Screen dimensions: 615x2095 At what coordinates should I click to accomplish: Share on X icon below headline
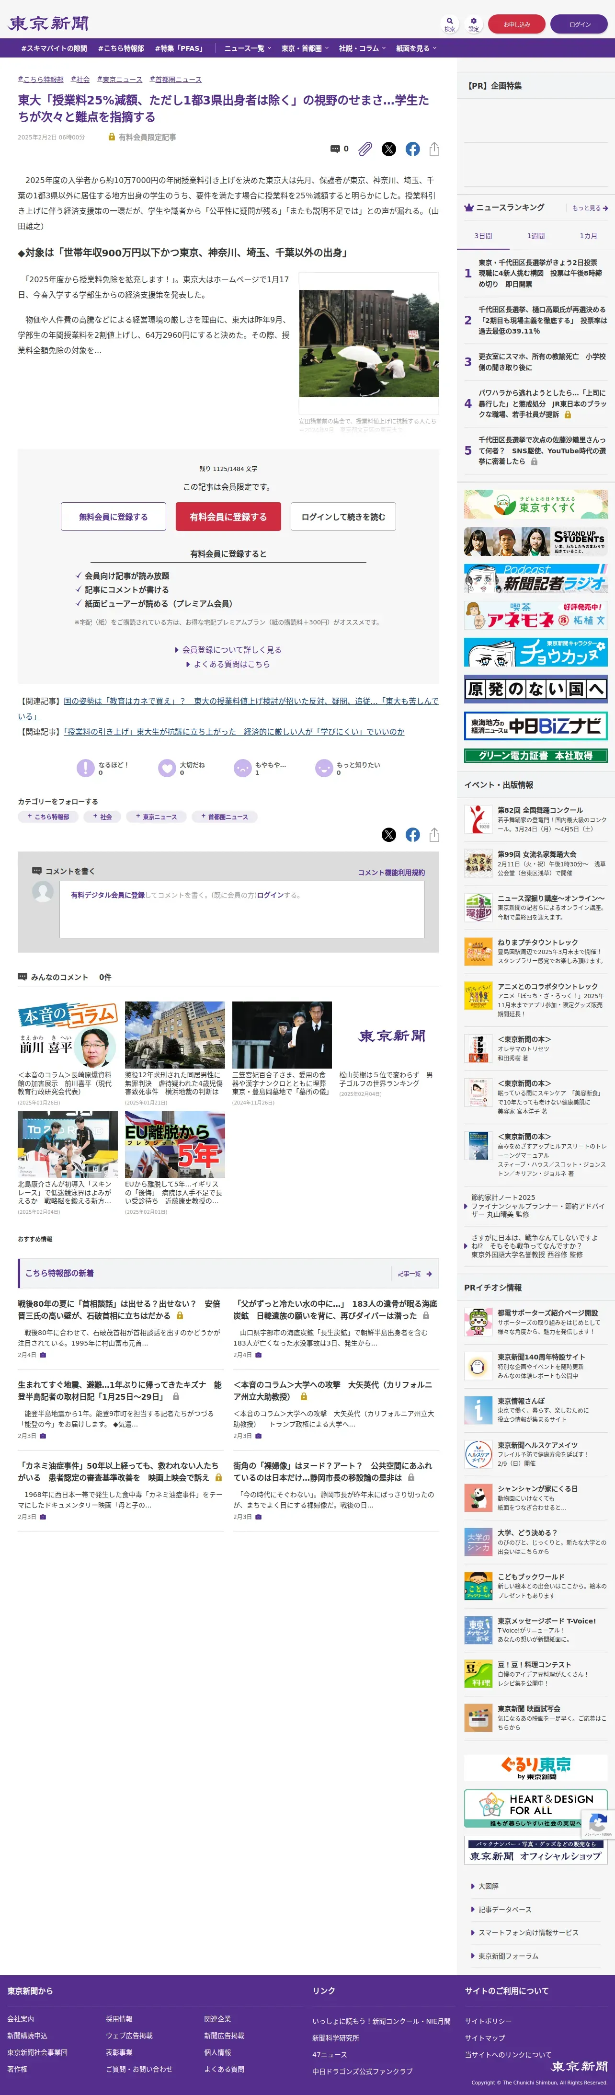(389, 149)
